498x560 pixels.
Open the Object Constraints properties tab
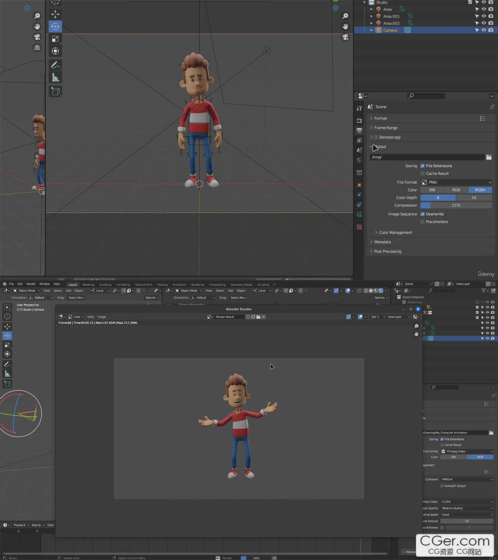359,205
